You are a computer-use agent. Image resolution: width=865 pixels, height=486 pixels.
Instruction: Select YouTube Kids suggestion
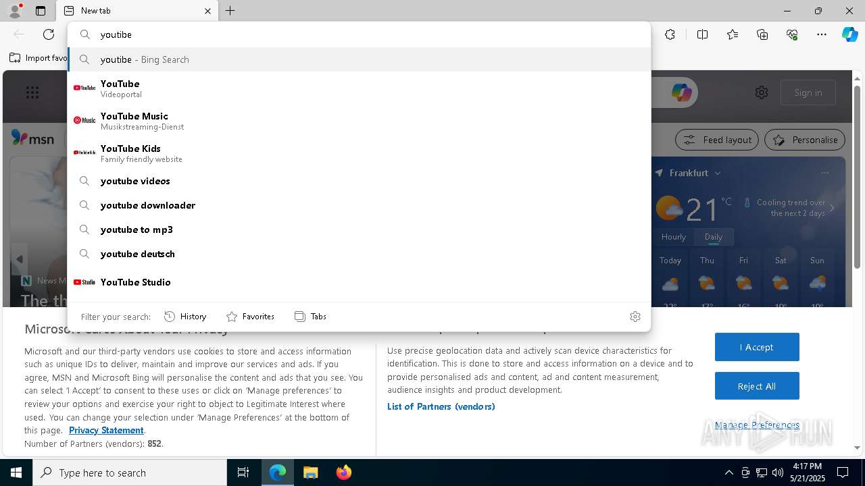click(x=359, y=153)
